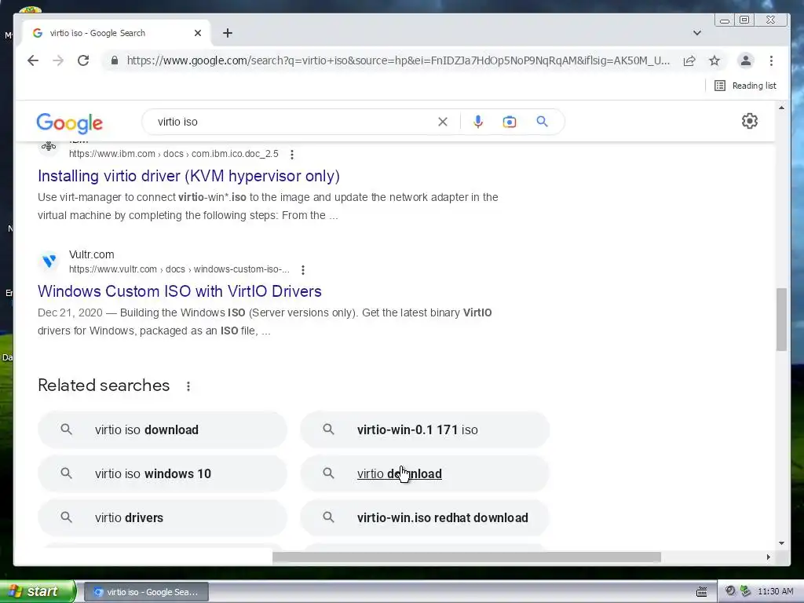Click the IBM result URL breadcrumb
Screen dimensions: 804x603
tap(174, 154)
